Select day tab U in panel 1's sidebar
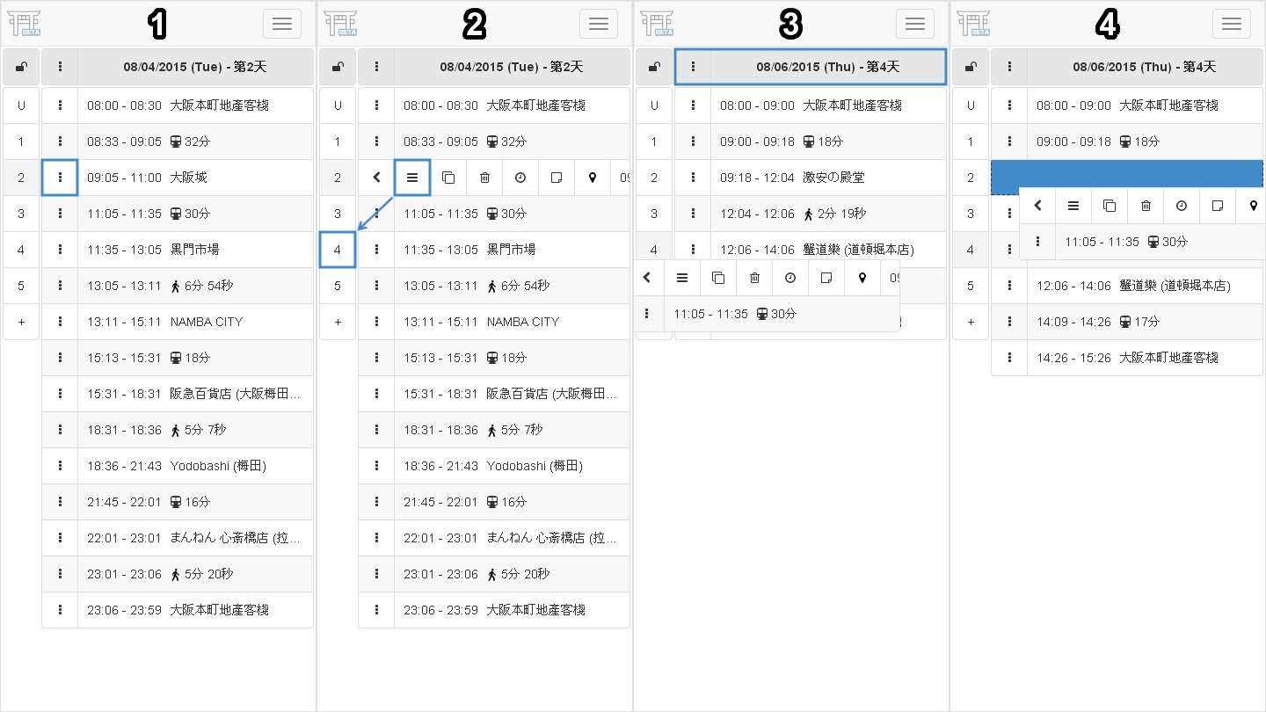 click(x=21, y=105)
